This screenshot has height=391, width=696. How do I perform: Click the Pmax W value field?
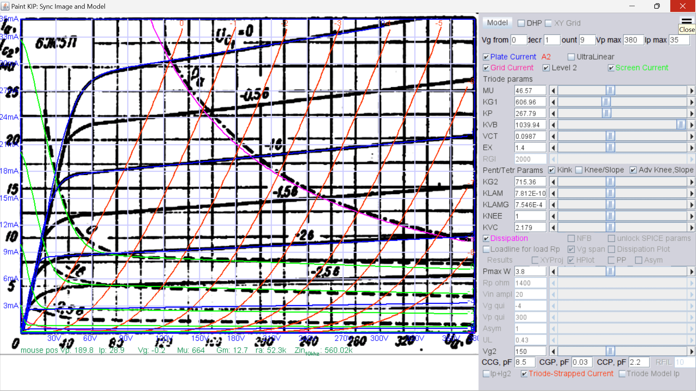[530, 272]
